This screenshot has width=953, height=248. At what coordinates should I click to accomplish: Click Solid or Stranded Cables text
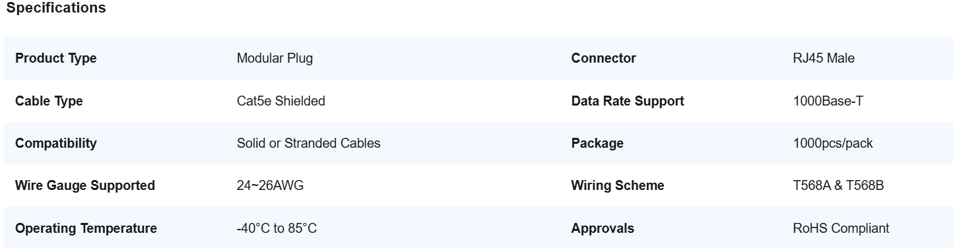click(308, 143)
